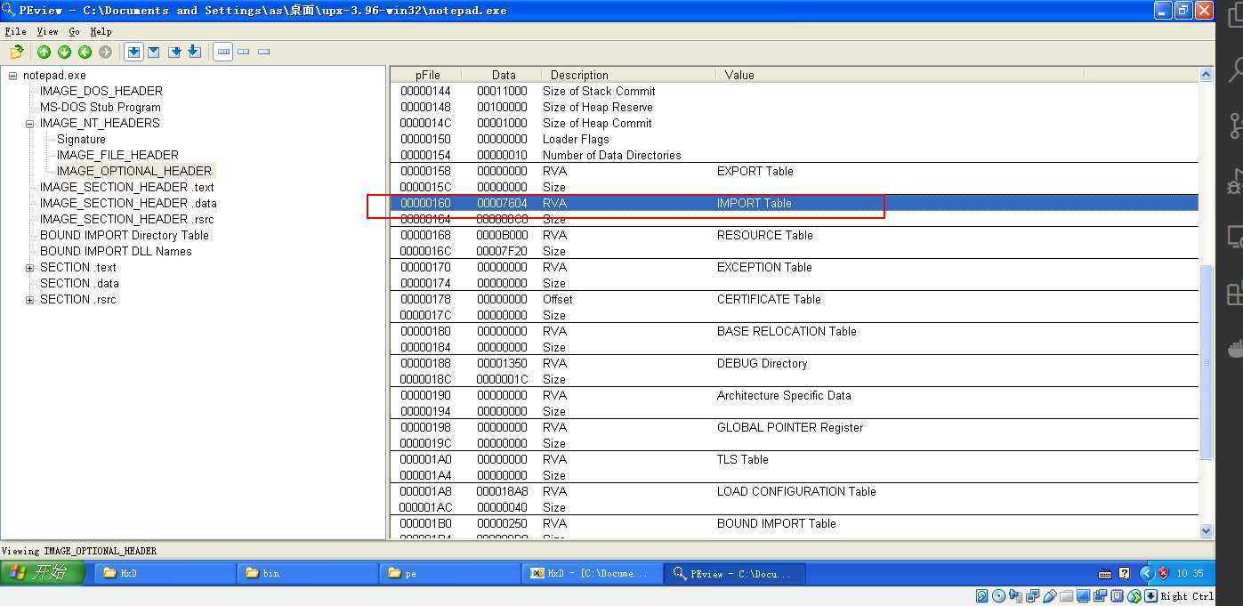The height and width of the screenshot is (606, 1243).
Task: Select MS-DOS Stub Program tree item
Action: [x=101, y=107]
